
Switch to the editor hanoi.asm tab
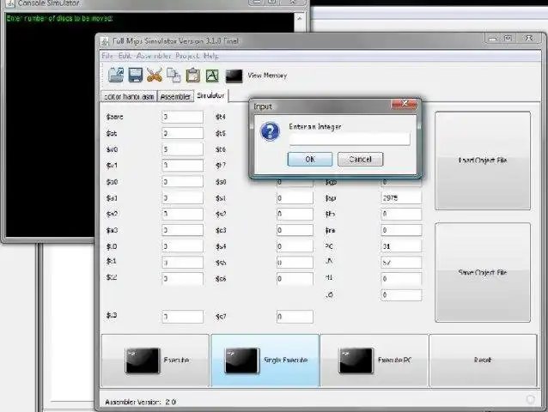[x=129, y=96]
